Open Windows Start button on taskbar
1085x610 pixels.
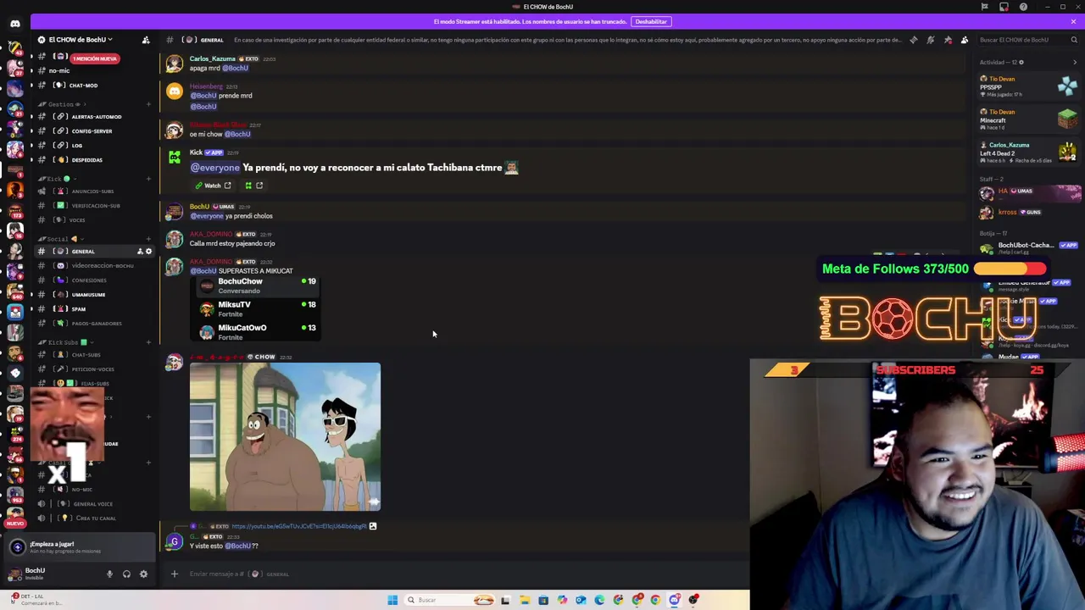pos(392,600)
